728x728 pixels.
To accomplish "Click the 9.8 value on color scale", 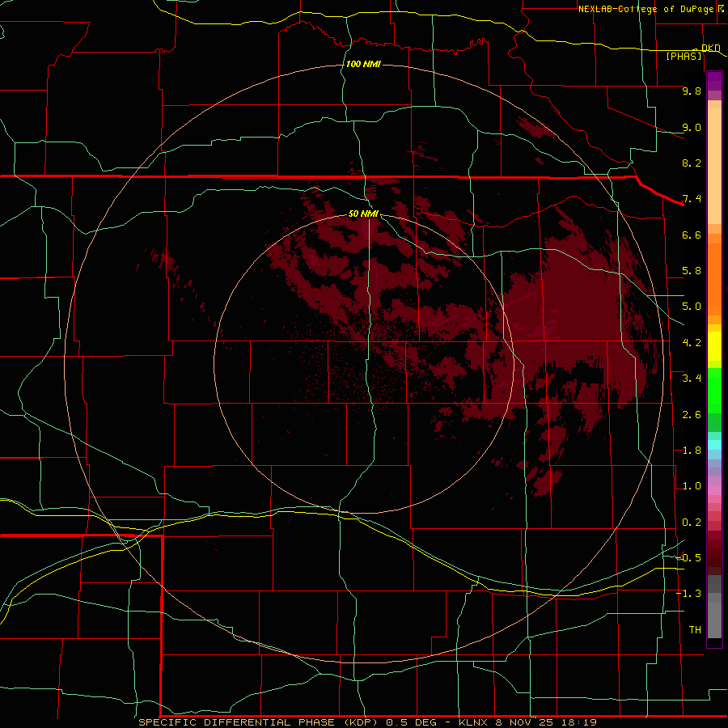I will 692,91.
